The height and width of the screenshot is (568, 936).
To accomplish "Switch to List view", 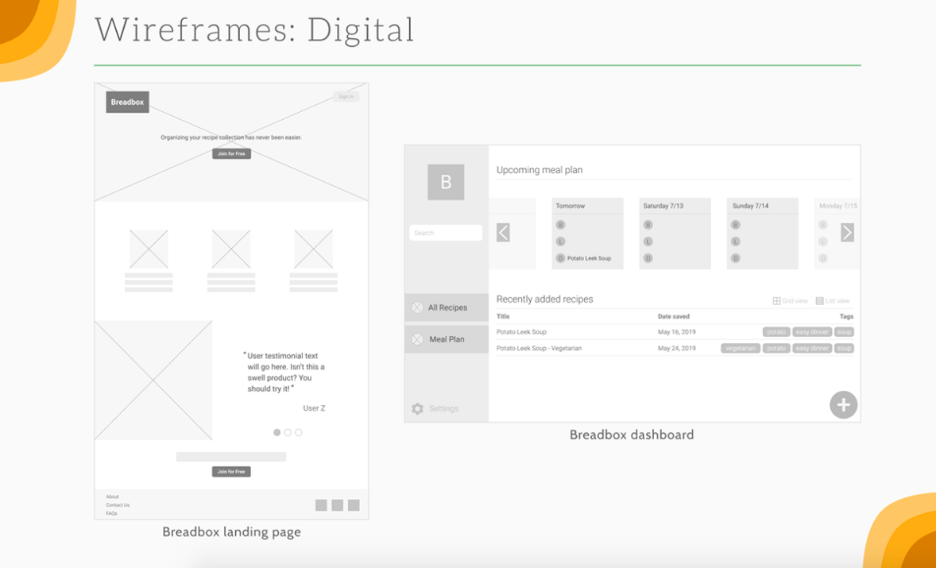I will point(834,299).
